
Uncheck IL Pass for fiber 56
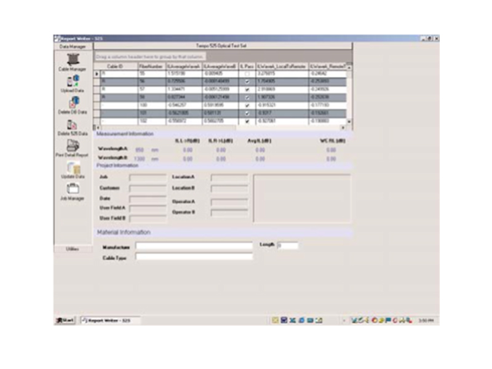coord(247,82)
